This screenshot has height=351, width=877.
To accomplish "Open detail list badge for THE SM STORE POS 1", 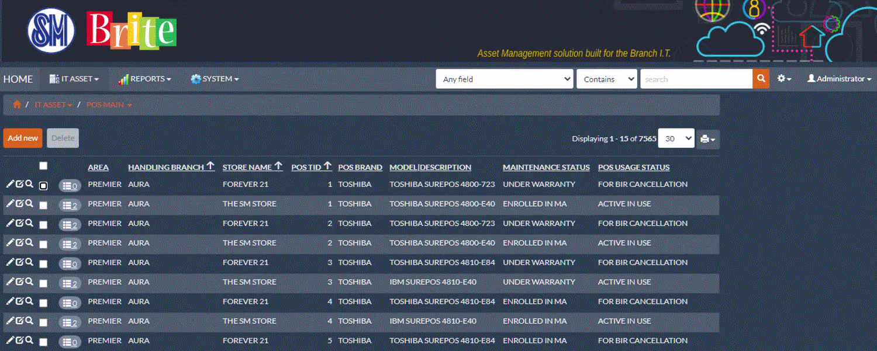I will [70, 206].
